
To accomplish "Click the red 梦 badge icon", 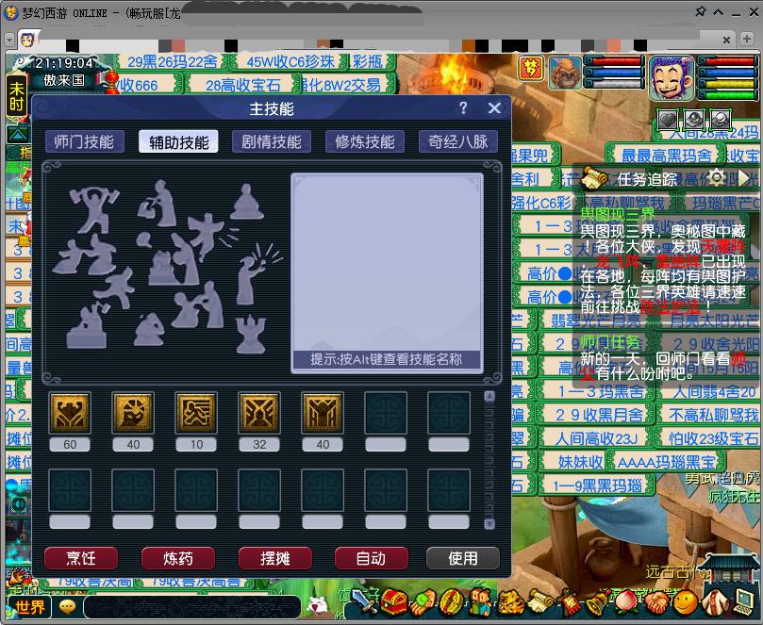I will 531,69.
